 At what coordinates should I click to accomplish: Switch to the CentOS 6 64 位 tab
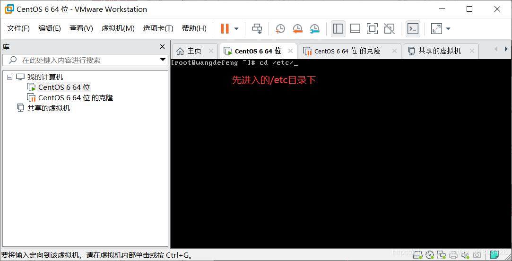[258, 51]
